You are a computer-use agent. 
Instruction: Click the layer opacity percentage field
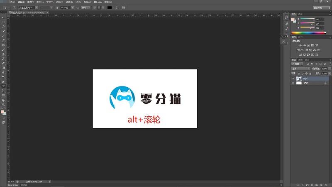coord(324,68)
